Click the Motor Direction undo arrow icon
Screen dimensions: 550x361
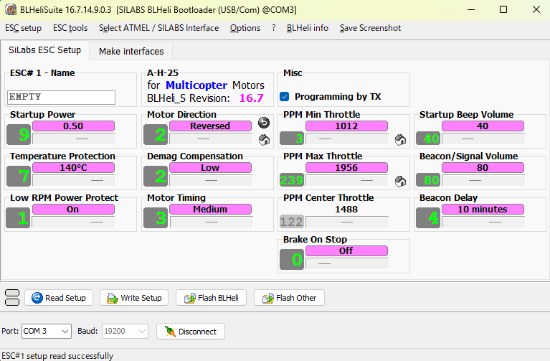264,123
